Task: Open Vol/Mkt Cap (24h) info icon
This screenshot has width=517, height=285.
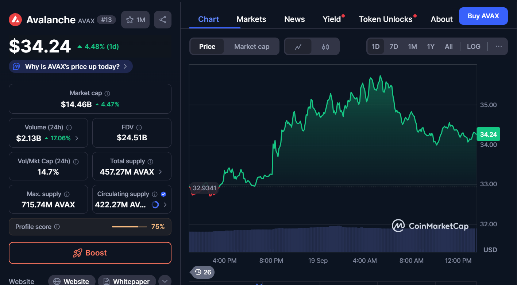Action: pos(76,161)
